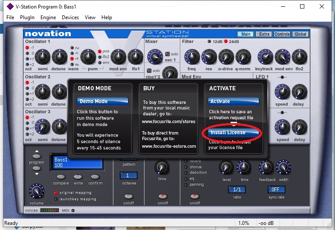Open the Help menu
Image resolution: width=335 pixels, height=230 pixels.
coord(107,17)
